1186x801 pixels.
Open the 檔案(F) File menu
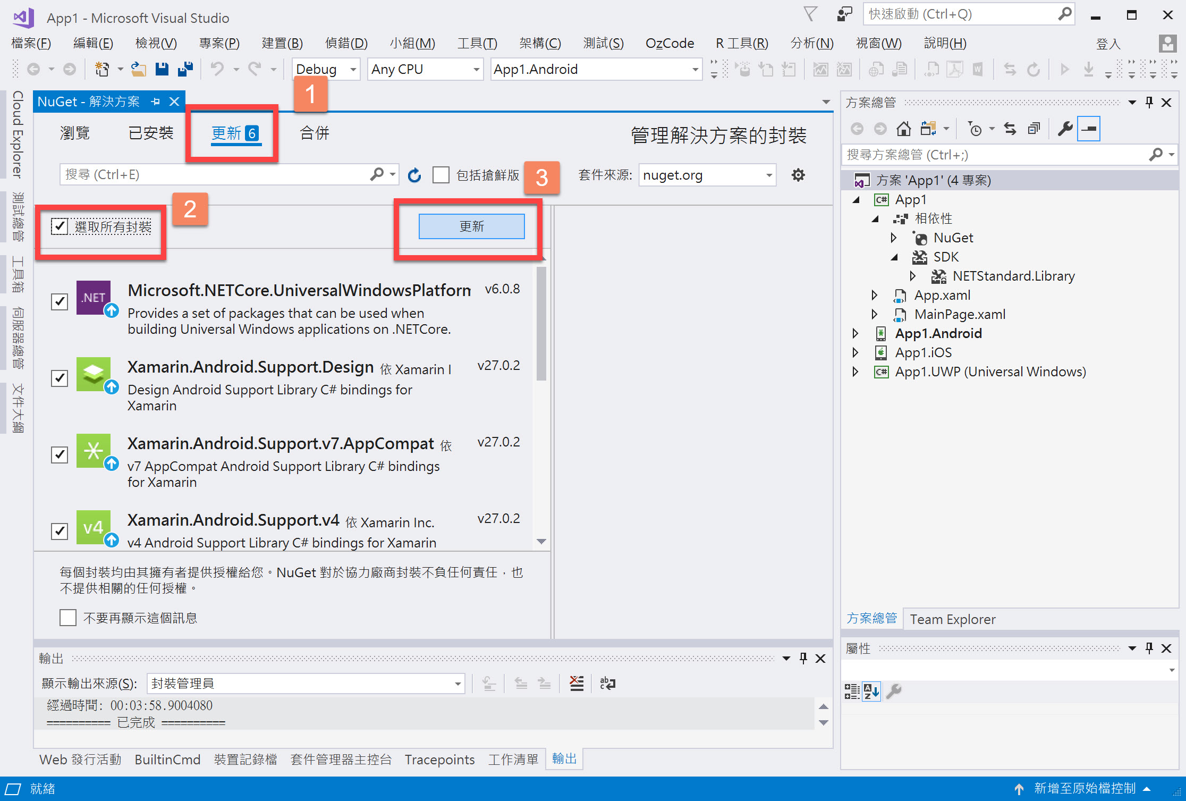click(31, 43)
